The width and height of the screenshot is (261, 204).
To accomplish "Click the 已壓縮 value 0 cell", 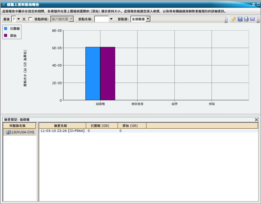I will click(102, 131).
